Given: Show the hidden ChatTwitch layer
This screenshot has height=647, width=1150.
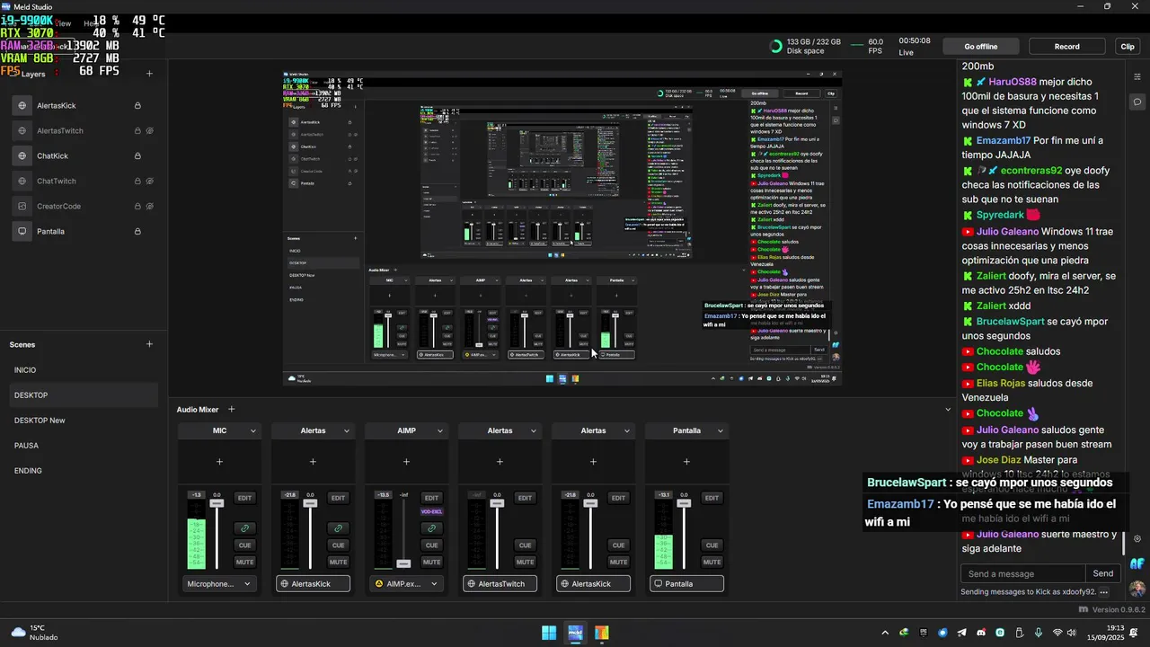Looking at the screenshot, I should coord(150,181).
